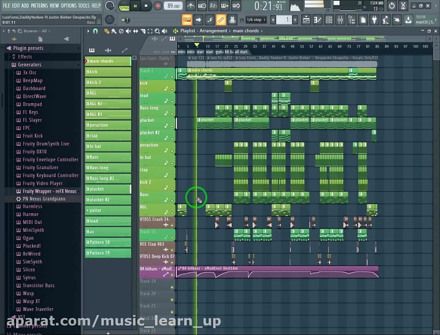Screen dimensions: 440x335
Task: Switch picker to the audio clips tab
Action: [108, 50]
